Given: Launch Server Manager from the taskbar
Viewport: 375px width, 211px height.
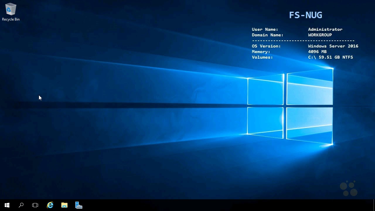Looking at the screenshot, I should tap(79, 205).
